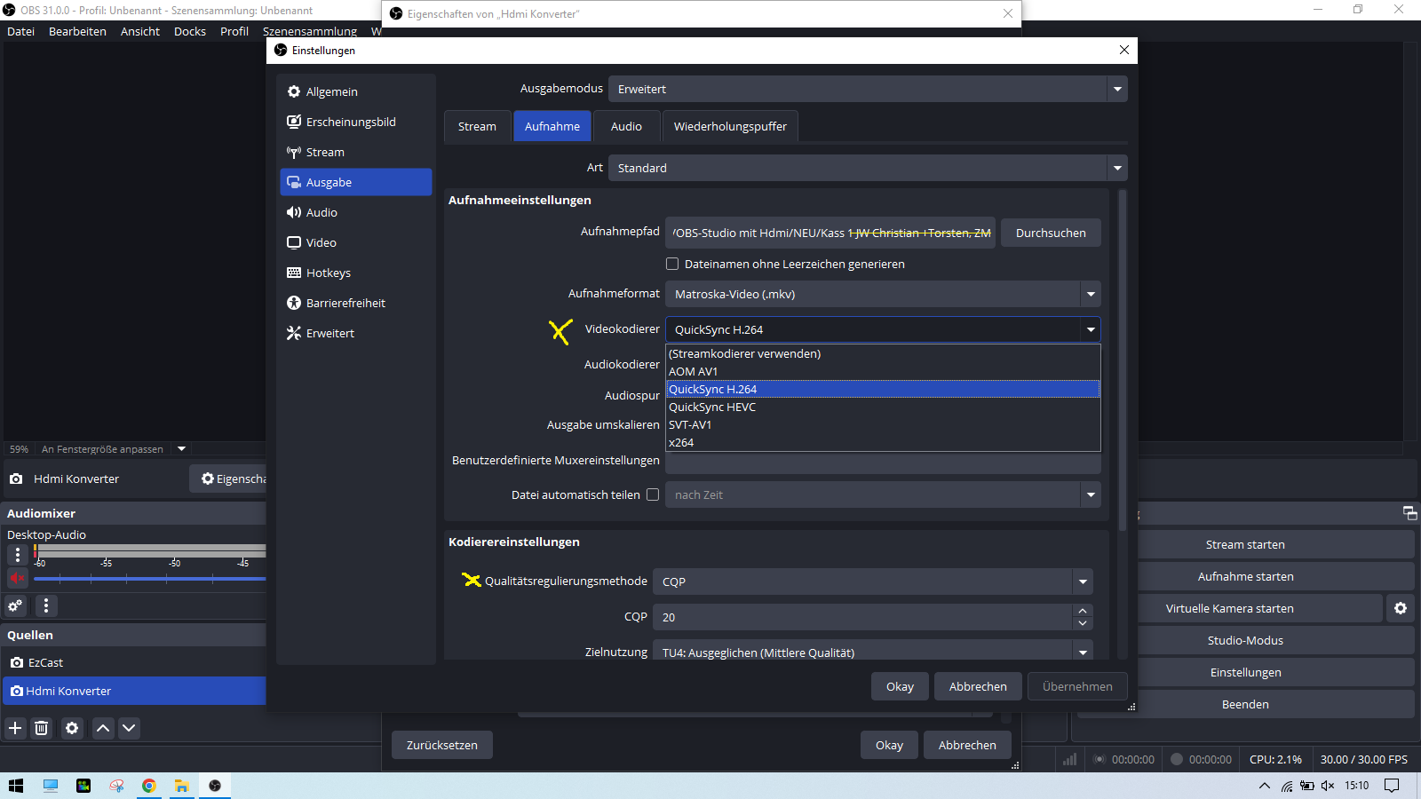1421x799 pixels.
Task: Float the controls dock with its undock icon
Action: coord(1409,513)
